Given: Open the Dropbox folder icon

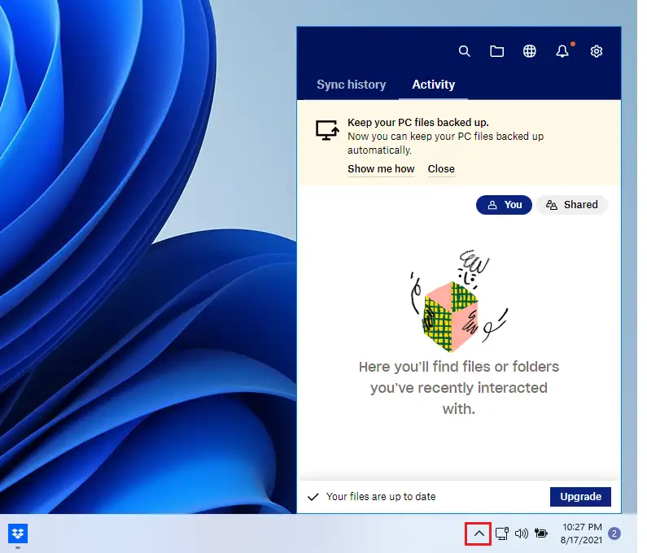Looking at the screenshot, I should click(x=496, y=51).
